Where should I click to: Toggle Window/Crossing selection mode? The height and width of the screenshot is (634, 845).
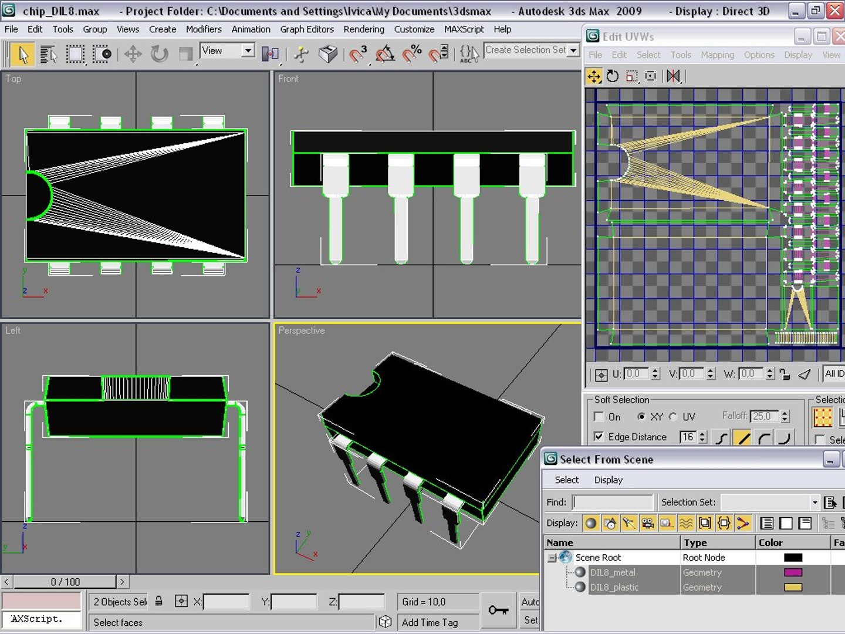102,55
